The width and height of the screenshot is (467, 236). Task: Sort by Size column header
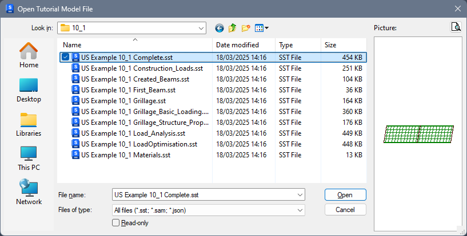point(344,45)
